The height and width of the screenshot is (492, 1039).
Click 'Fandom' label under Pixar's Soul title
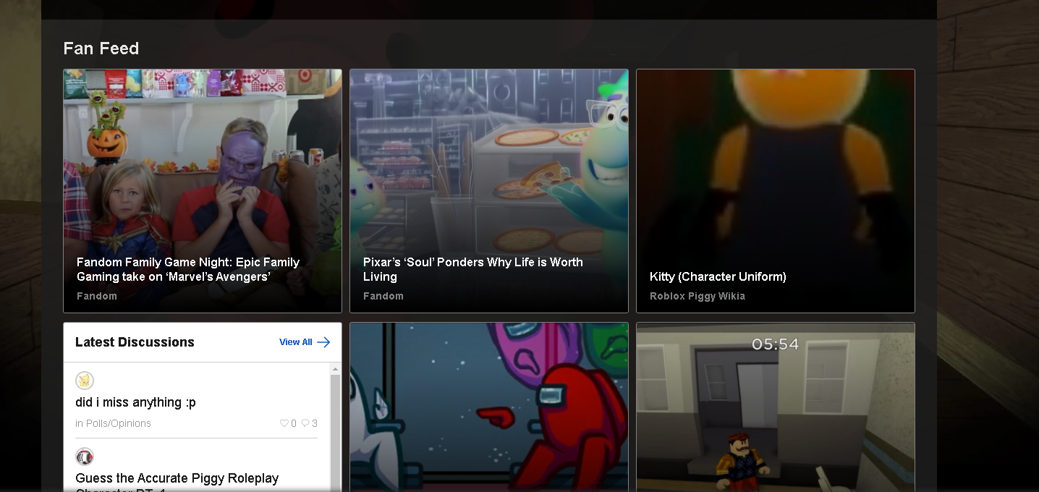pyautogui.click(x=383, y=296)
